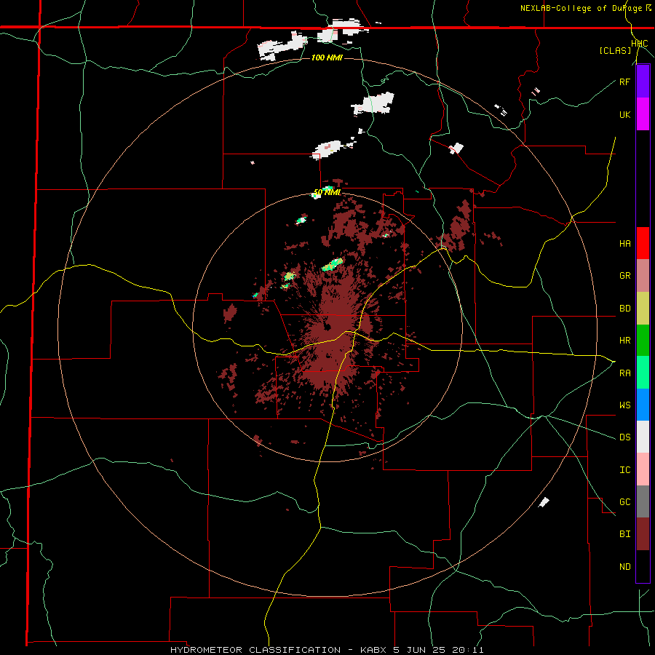Click the magenta UK color swatch
The width and height of the screenshot is (655, 655).
pyautogui.click(x=643, y=114)
